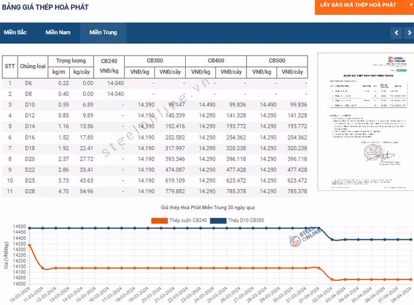This screenshot has width=414, height=305.
Task: Select the D22 row label
Action: (30, 170)
